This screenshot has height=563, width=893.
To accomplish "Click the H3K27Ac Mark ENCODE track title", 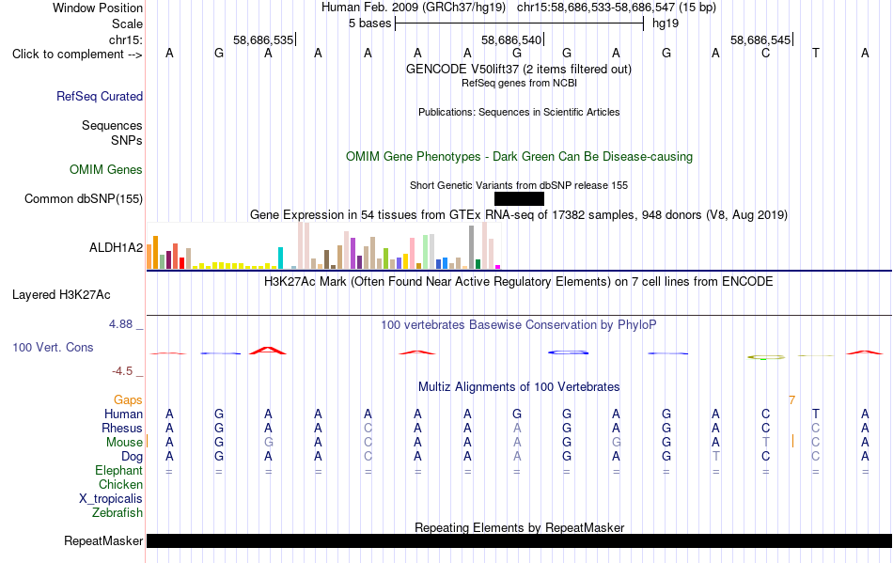I will (519, 281).
